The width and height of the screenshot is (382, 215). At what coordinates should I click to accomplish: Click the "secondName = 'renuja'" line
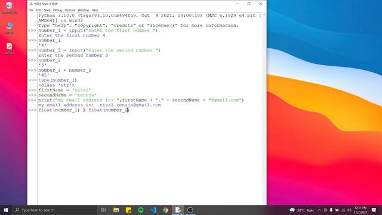tap(67, 95)
